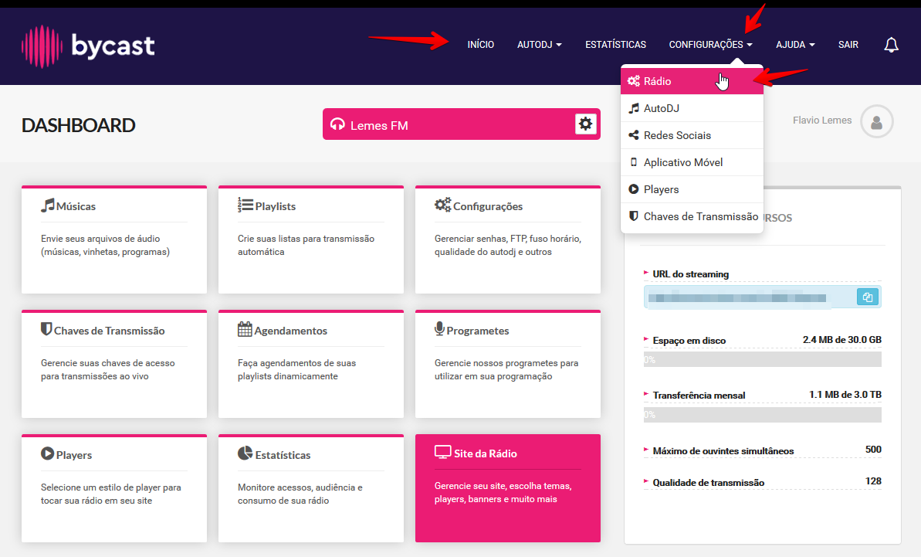Click pie chart icon on Estatísticas card
Viewport: 921px width, 557px height.
[245, 453]
